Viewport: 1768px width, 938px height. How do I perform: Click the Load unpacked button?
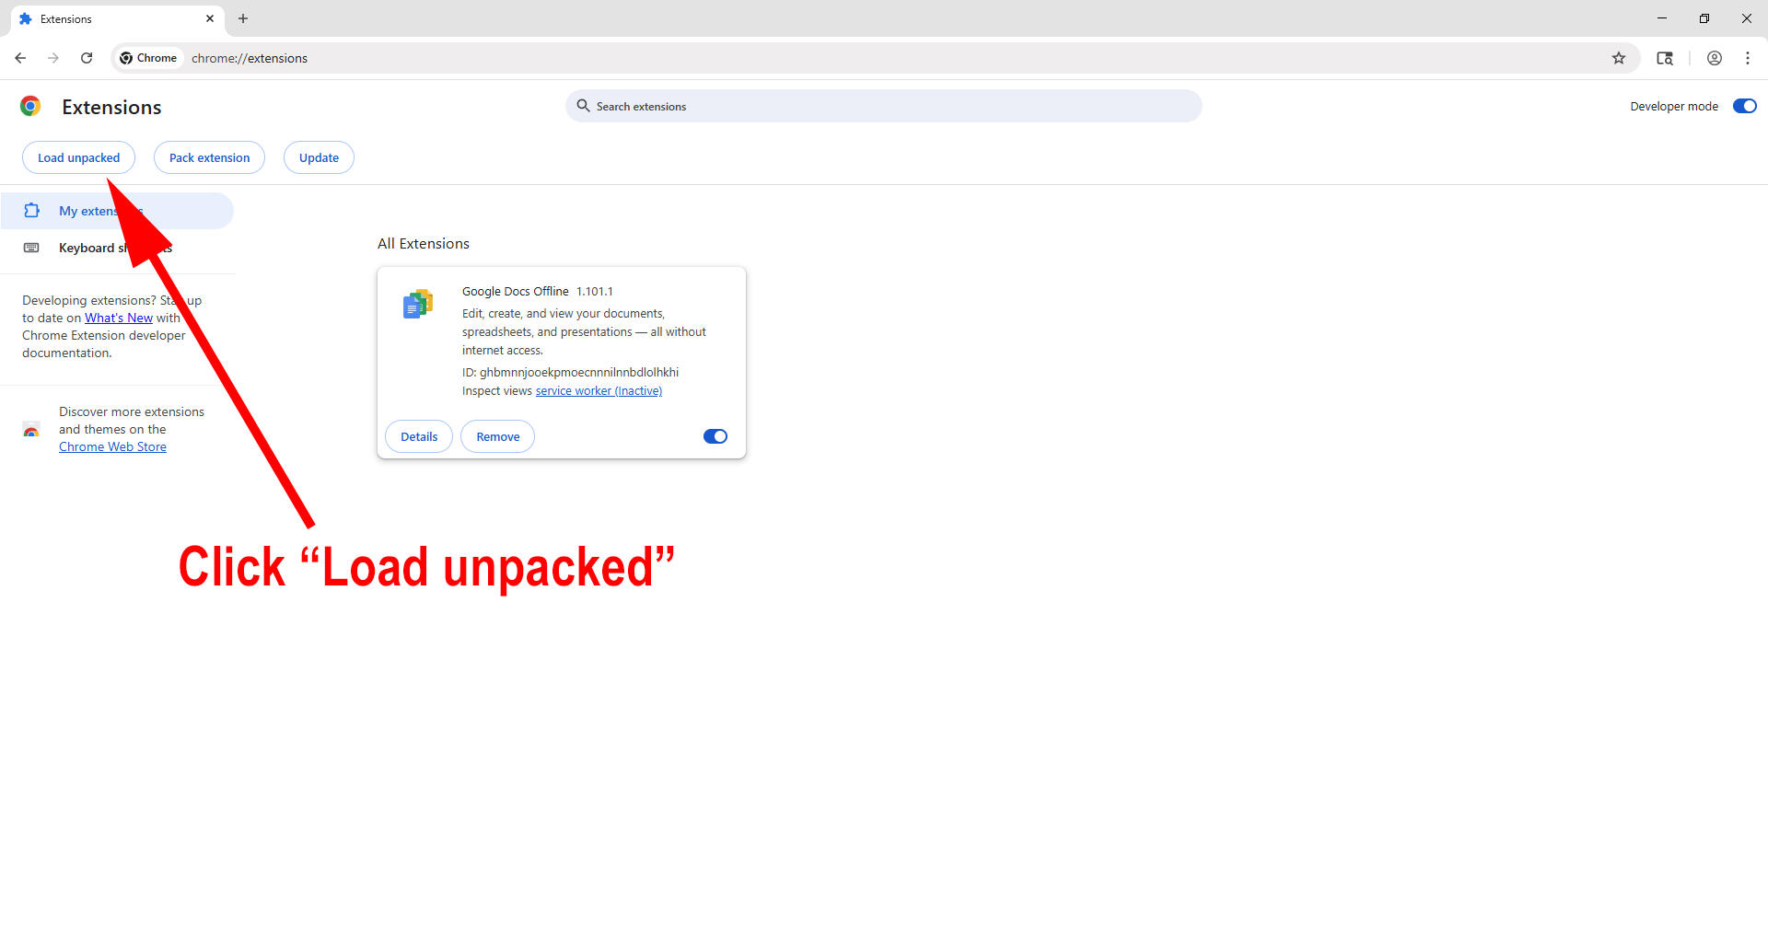[x=78, y=157]
